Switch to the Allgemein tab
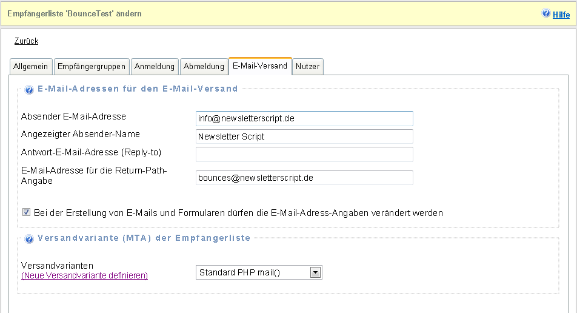The height and width of the screenshot is (313, 577). 30,67
